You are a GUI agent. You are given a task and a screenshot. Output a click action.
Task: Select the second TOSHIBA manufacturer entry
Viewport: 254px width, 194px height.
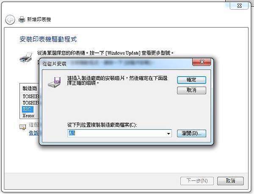point(31,103)
